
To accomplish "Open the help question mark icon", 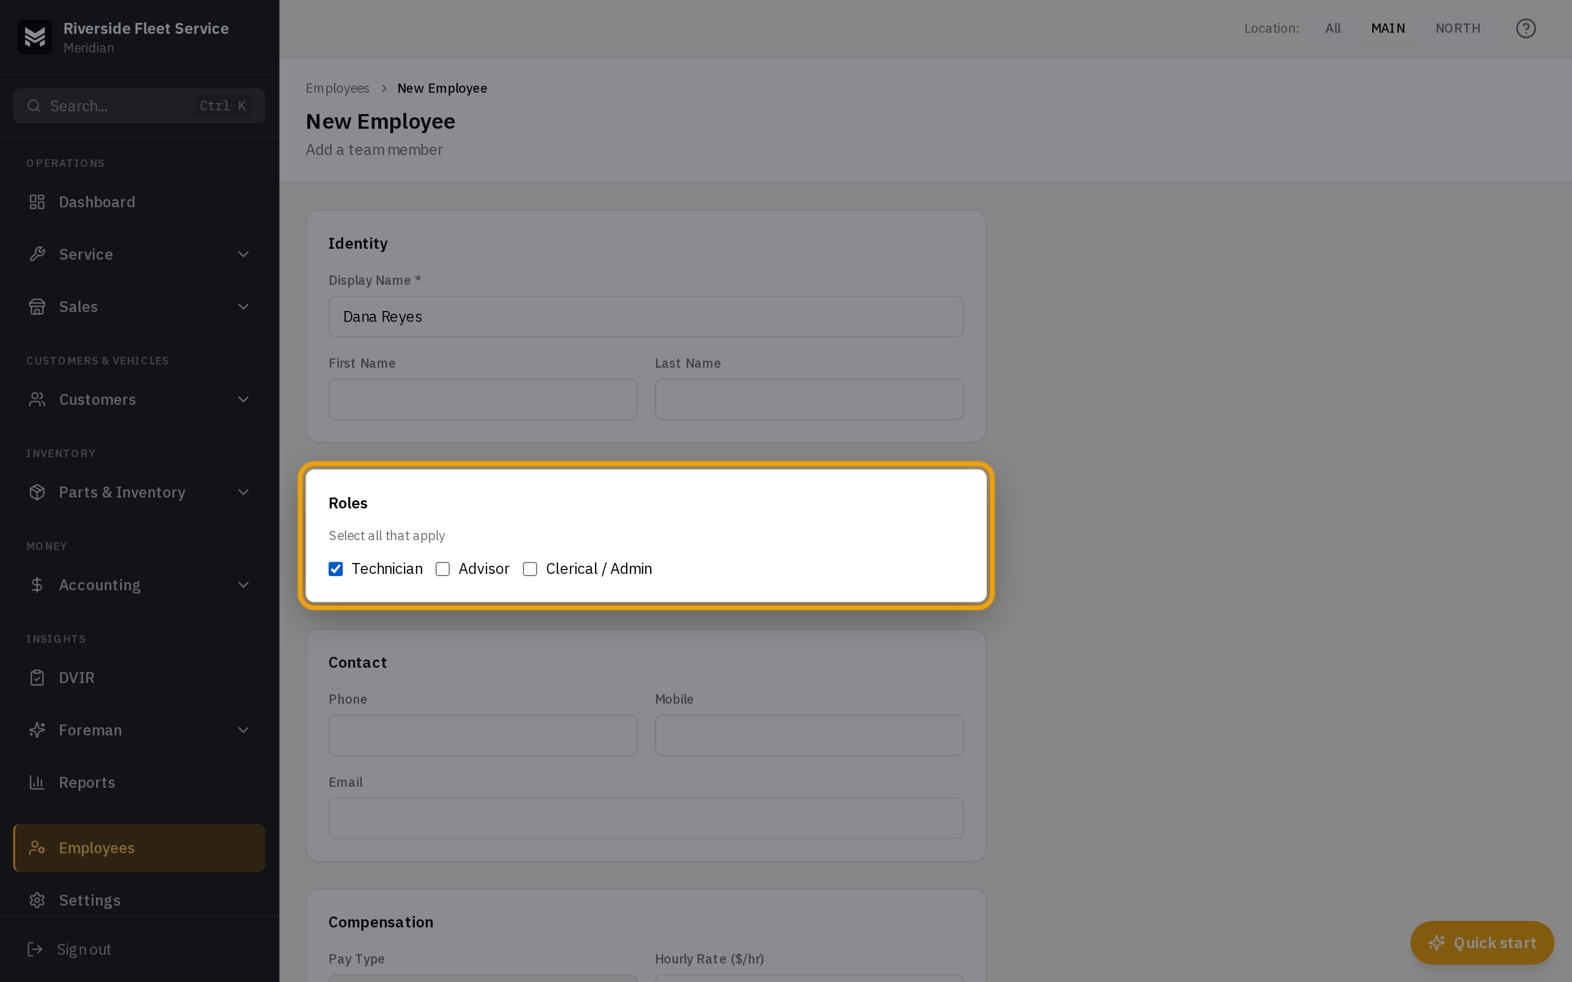I will tap(1526, 28).
